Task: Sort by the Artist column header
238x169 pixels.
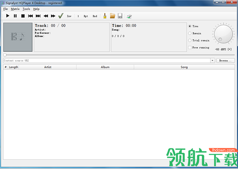Action: (48, 67)
